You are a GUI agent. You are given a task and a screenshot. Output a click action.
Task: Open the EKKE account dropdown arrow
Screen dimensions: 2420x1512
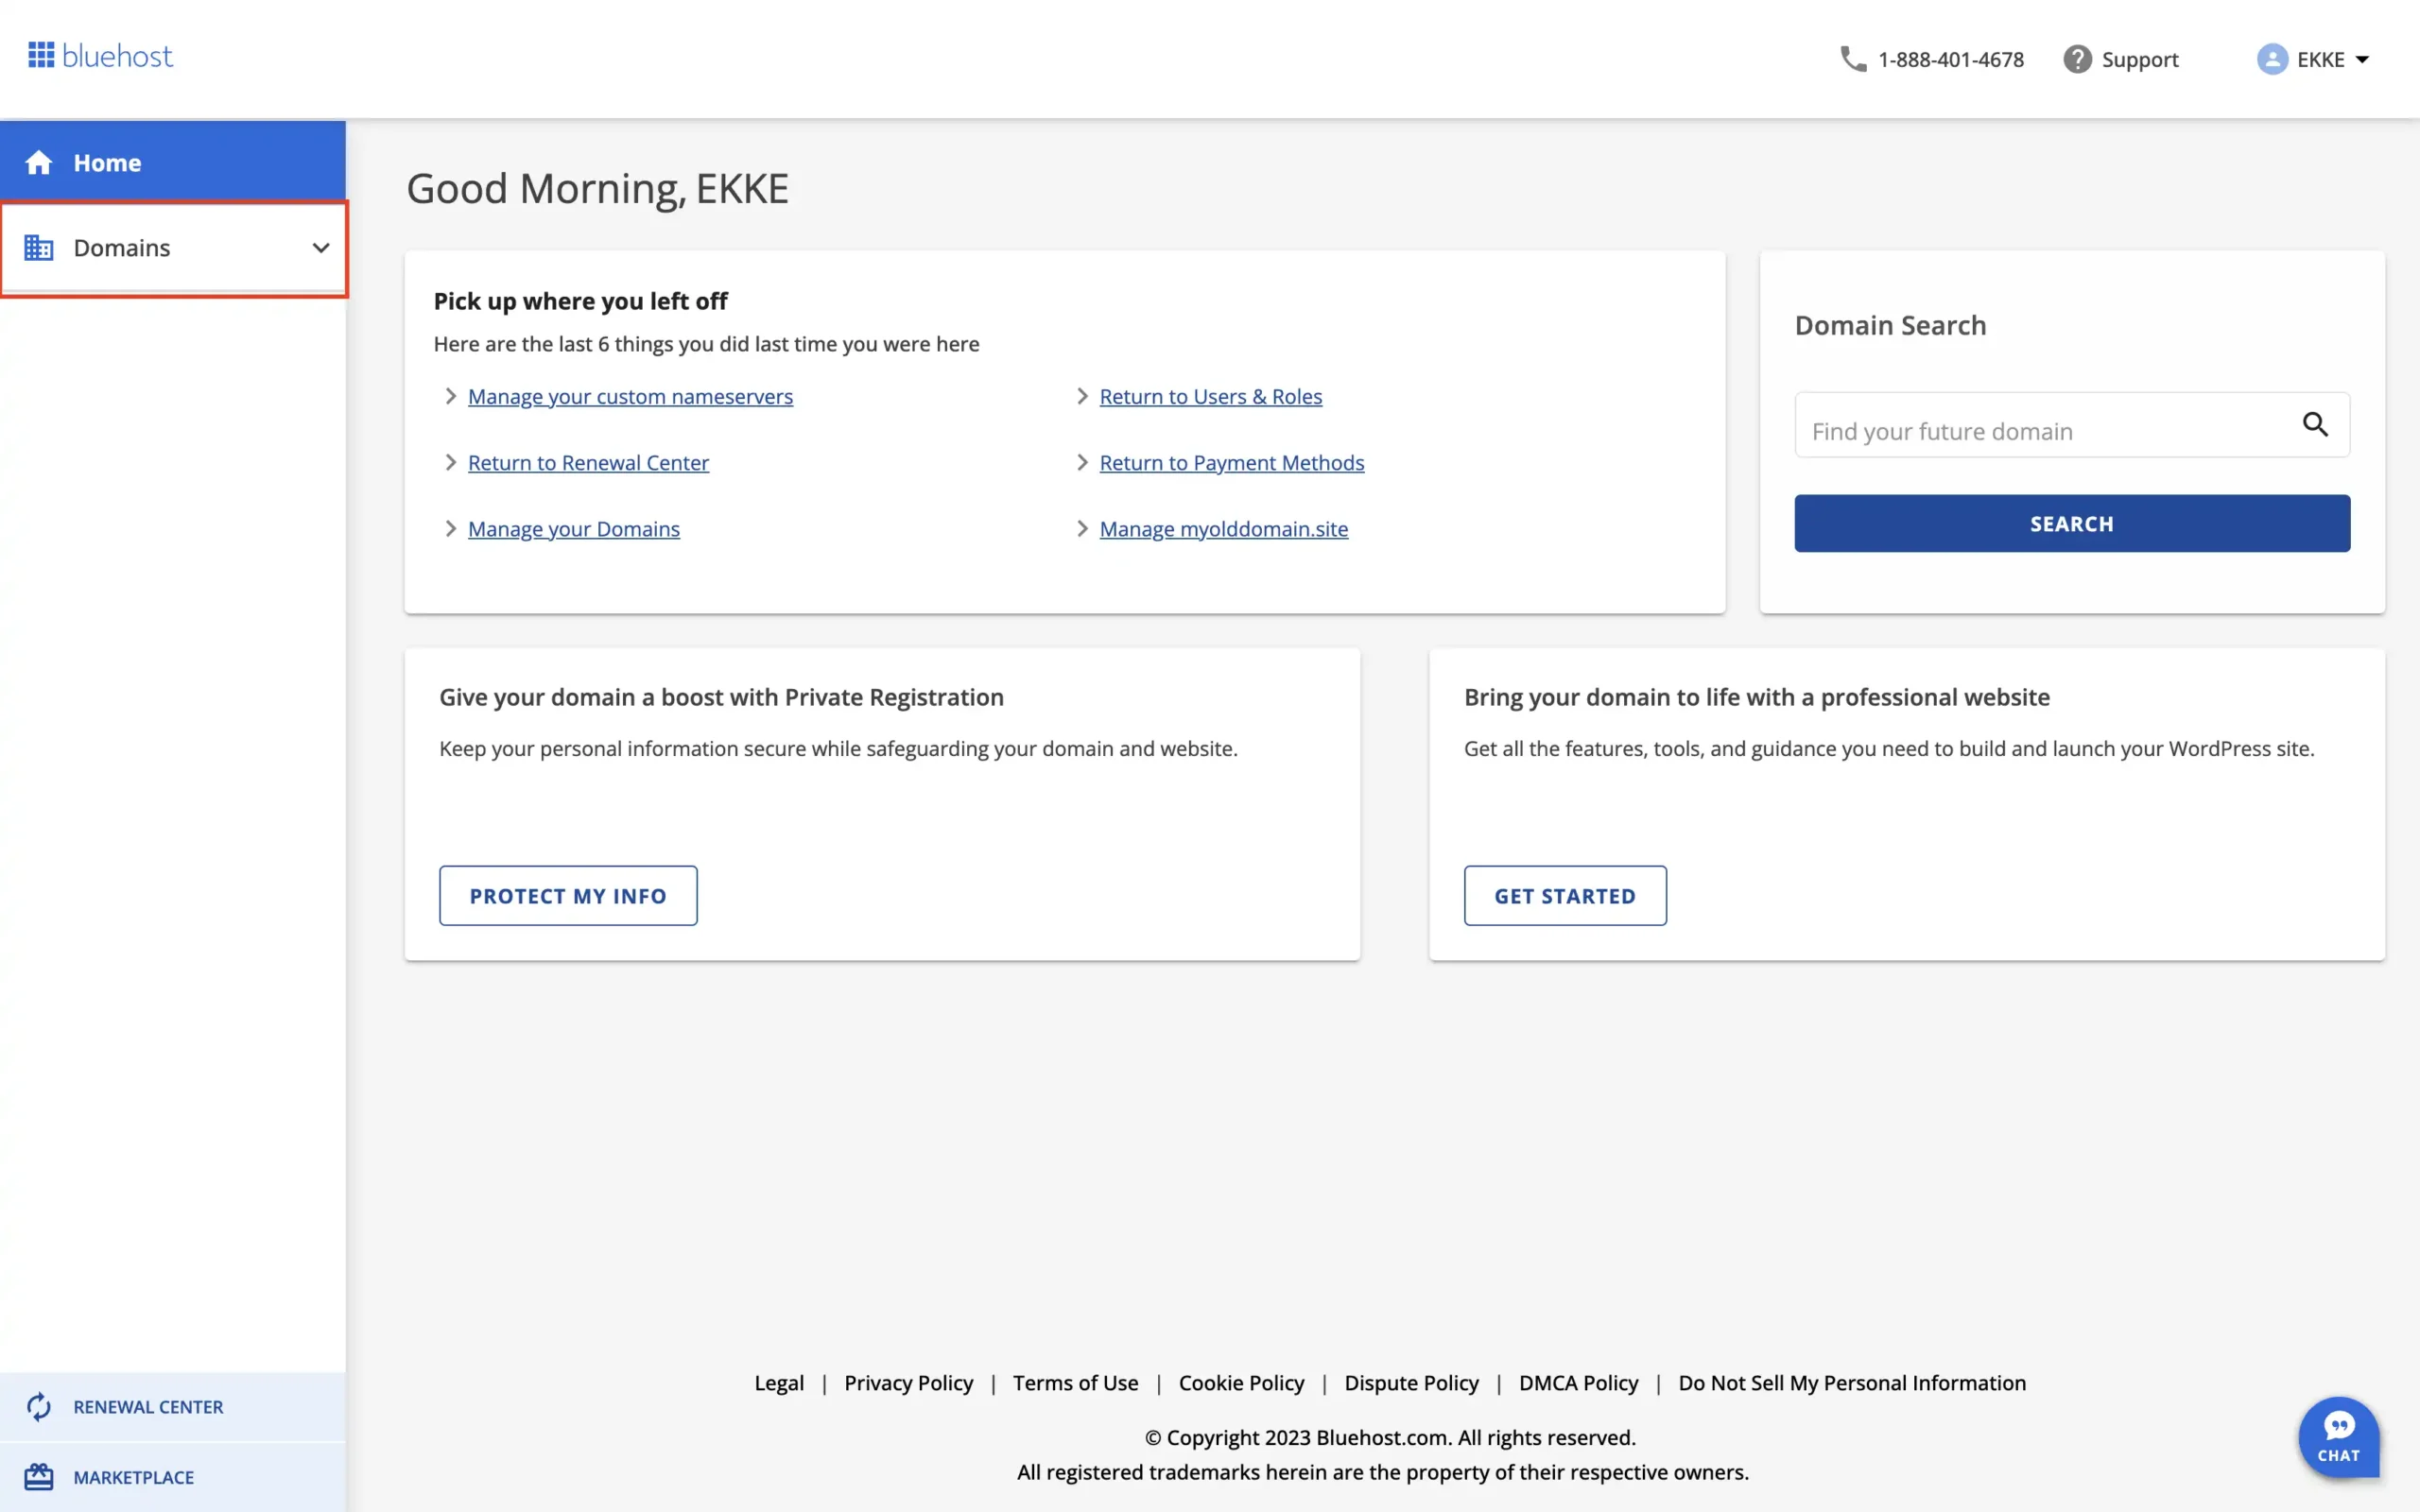pyautogui.click(x=2362, y=60)
